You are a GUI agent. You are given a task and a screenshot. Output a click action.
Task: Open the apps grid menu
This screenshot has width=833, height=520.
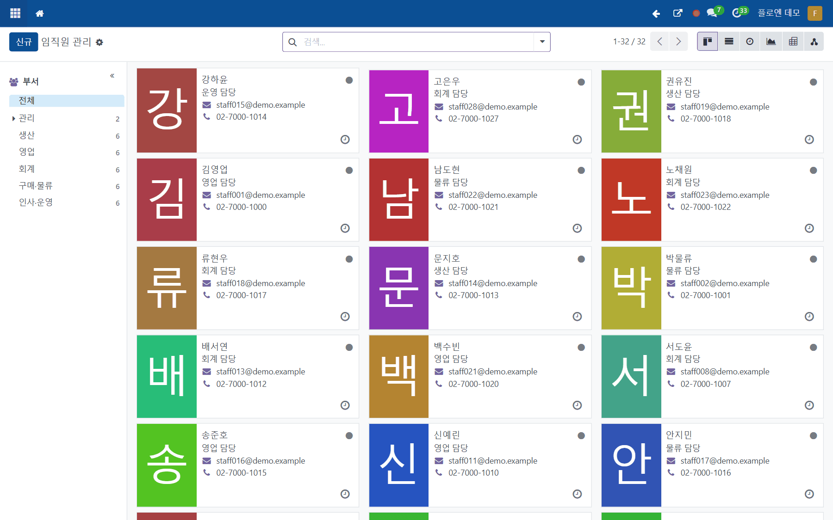15,13
